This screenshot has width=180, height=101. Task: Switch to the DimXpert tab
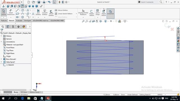tap(28, 20)
